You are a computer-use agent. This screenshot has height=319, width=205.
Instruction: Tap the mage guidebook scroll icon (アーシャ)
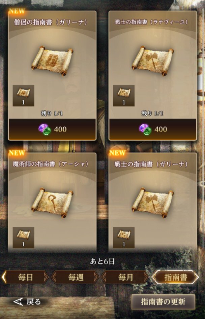[x=52, y=203]
